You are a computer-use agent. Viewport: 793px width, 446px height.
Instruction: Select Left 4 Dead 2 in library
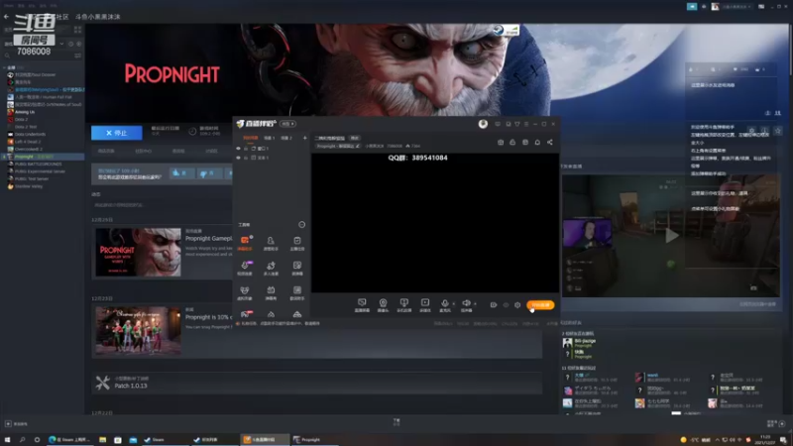pos(28,142)
